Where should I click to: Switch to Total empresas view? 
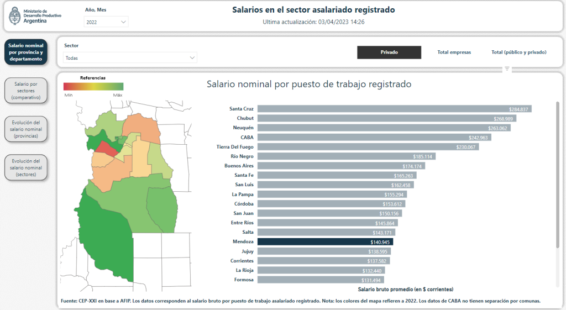coord(454,52)
